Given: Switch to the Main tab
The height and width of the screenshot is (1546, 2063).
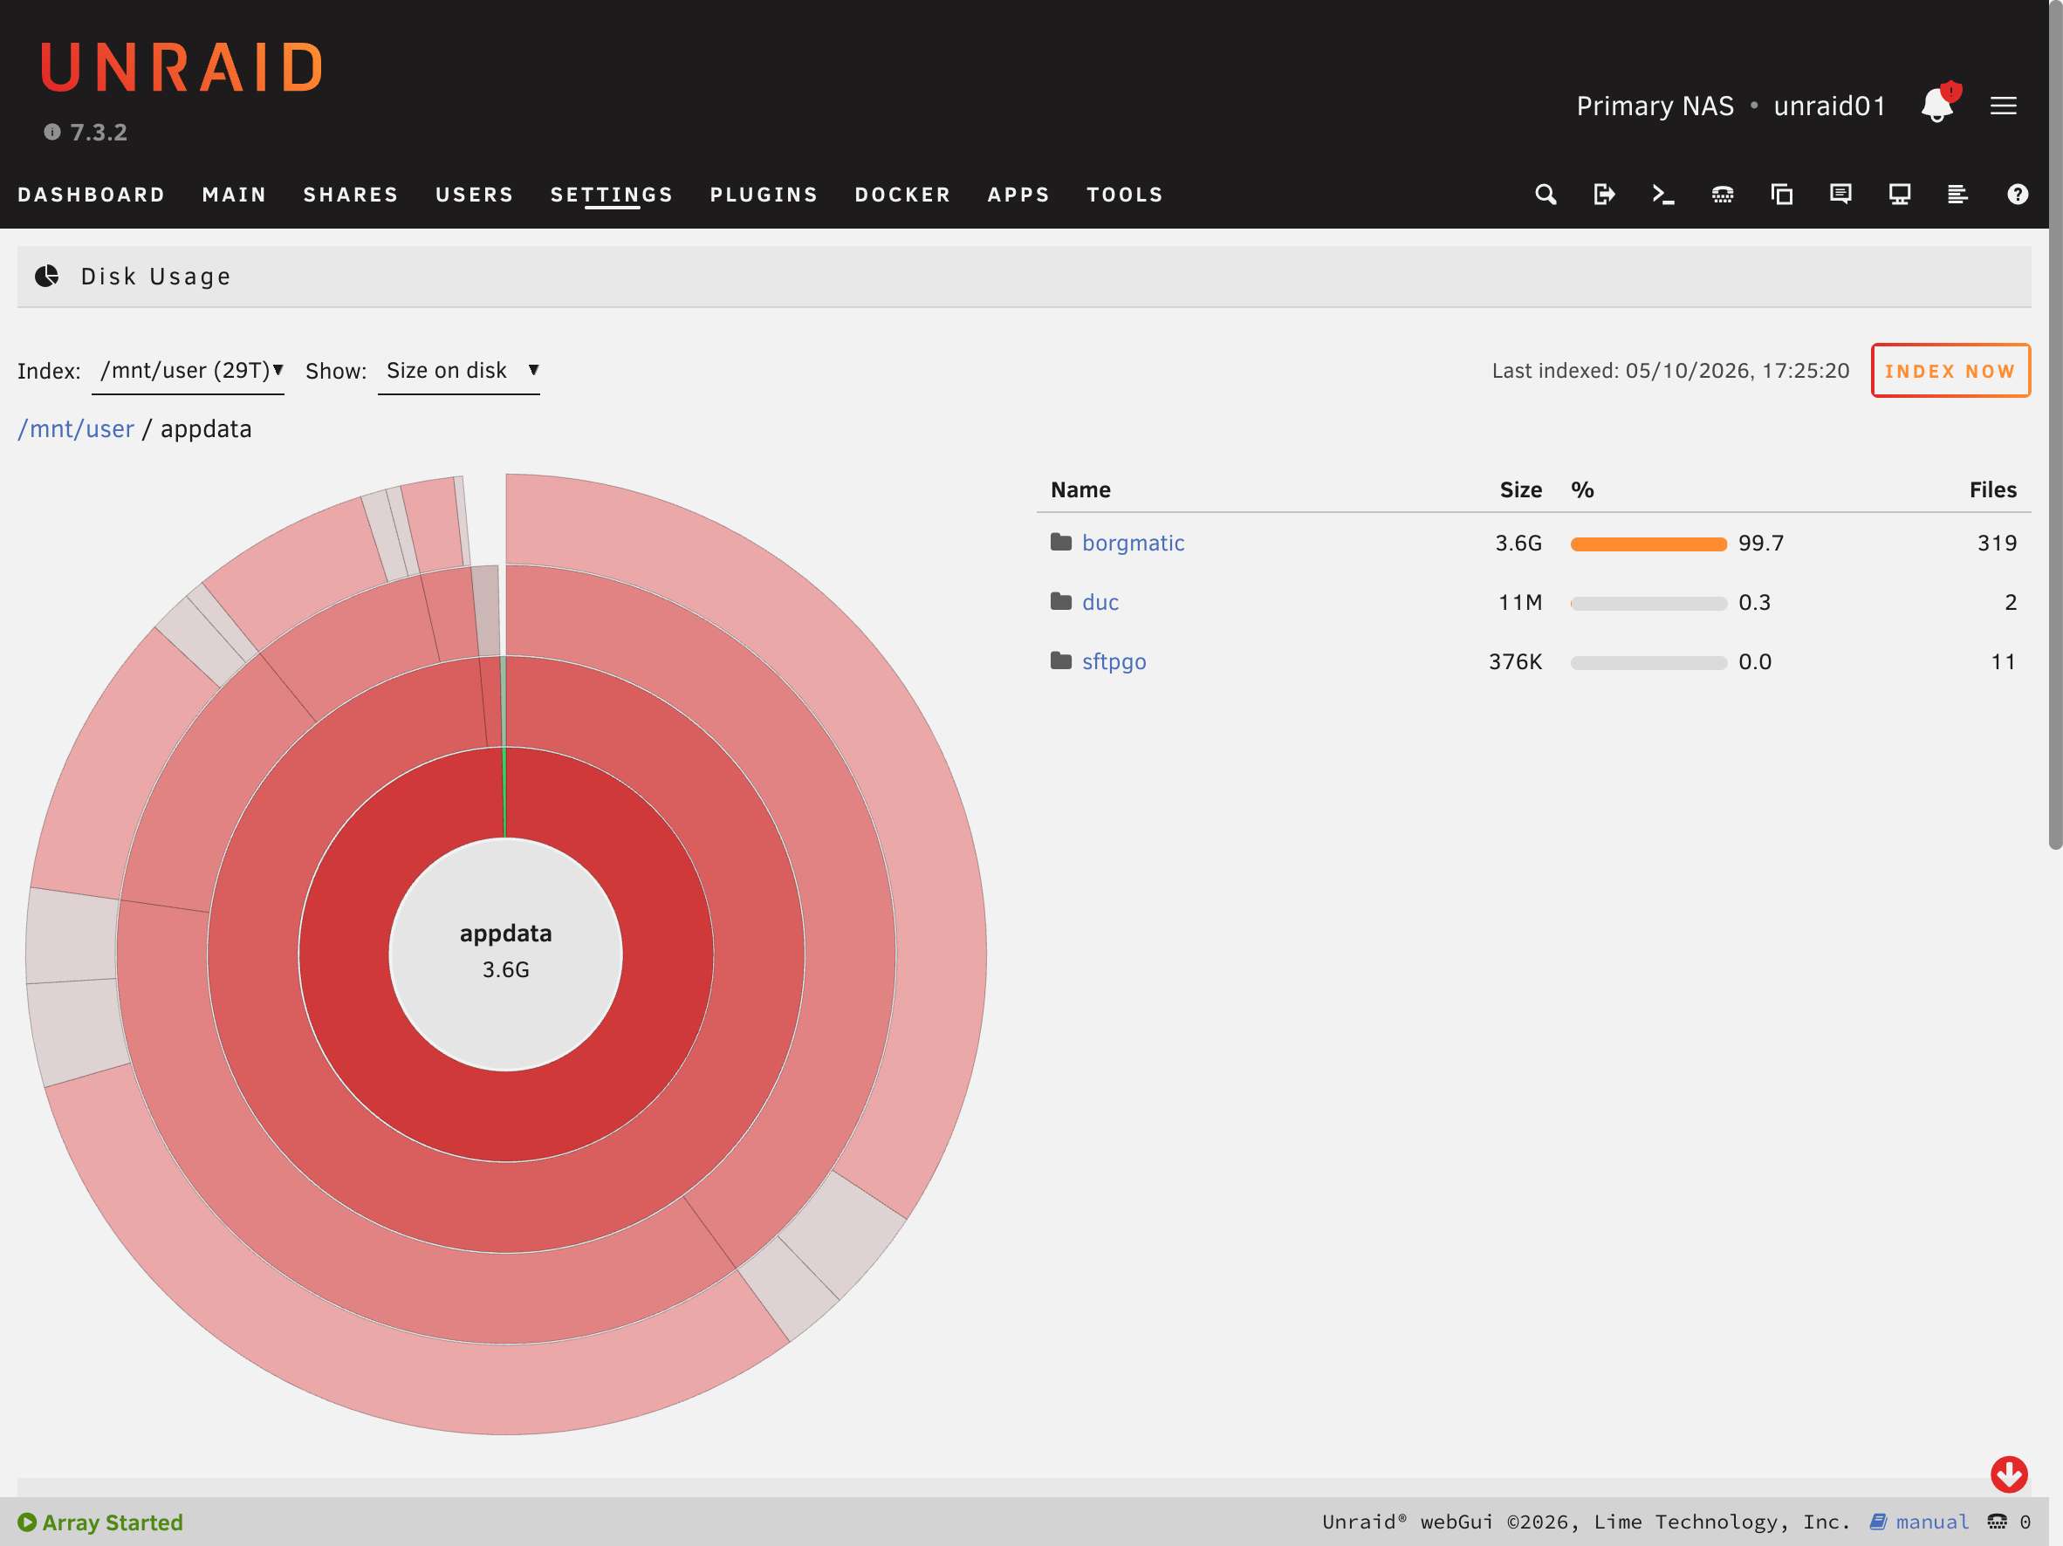Looking at the screenshot, I should (x=234, y=195).
